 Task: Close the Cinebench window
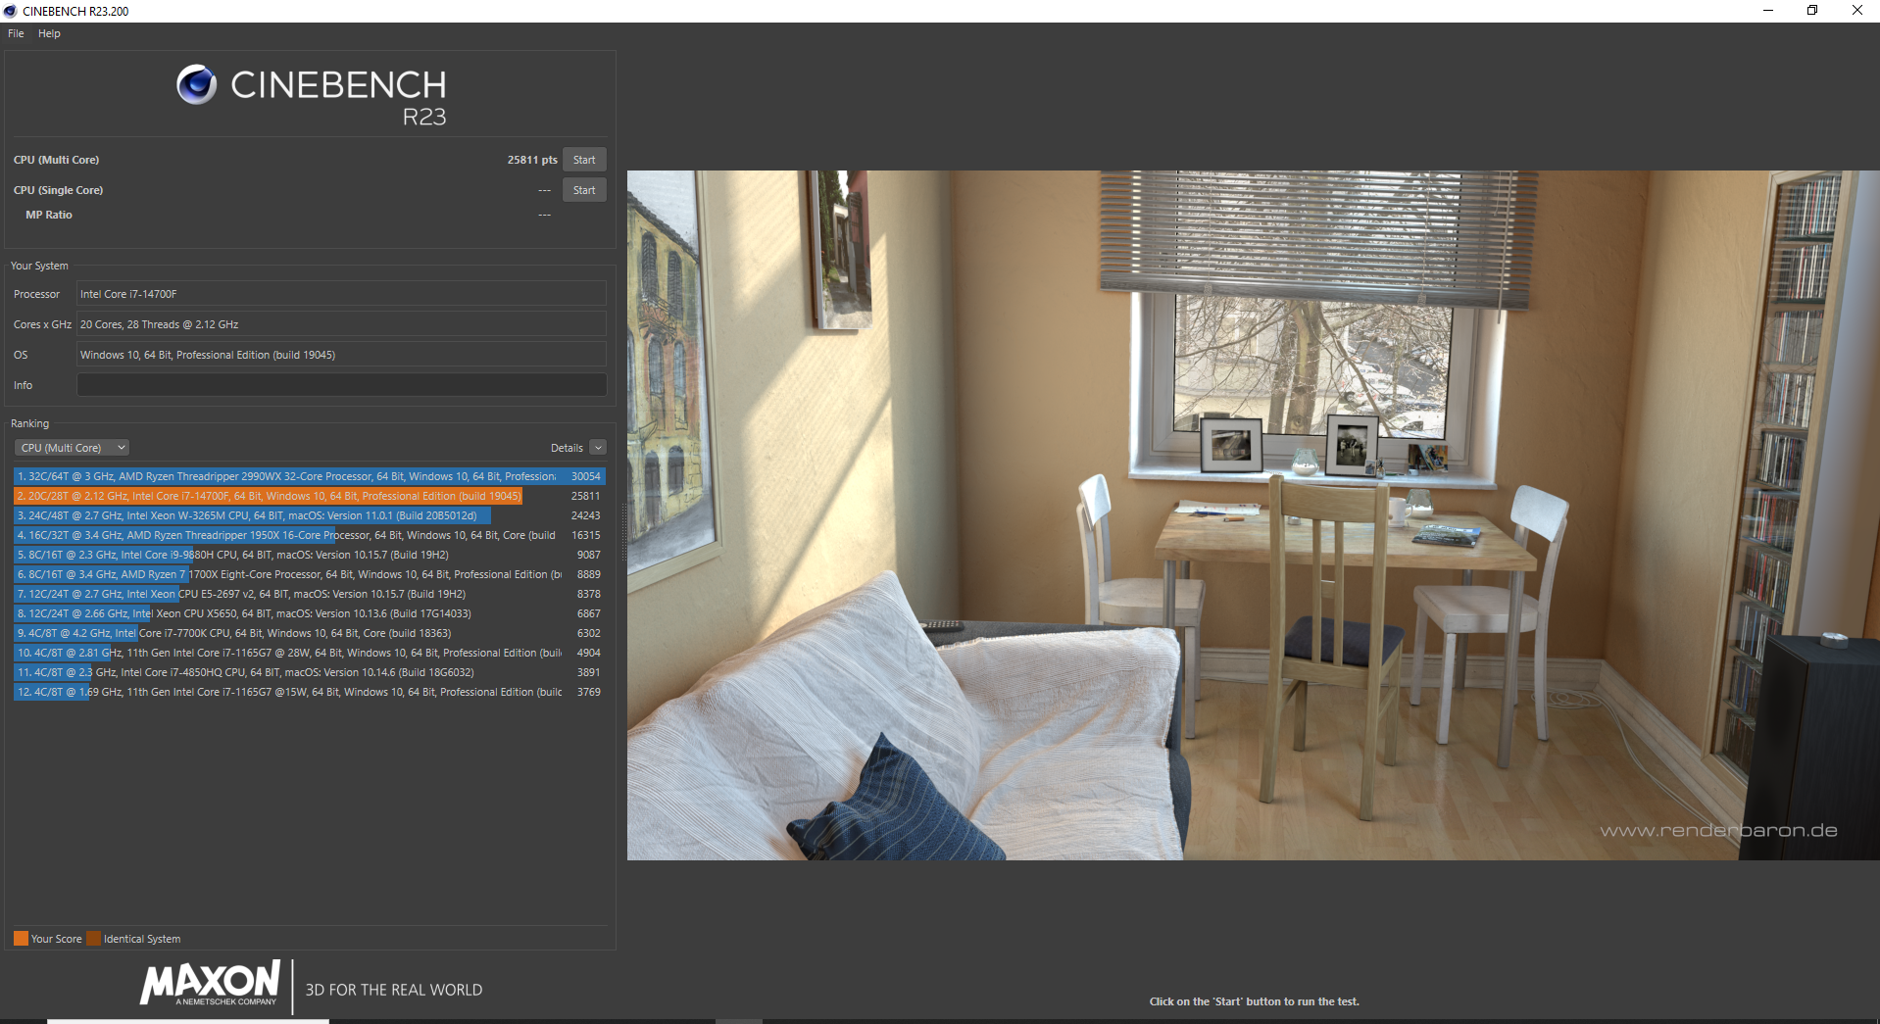1857,11
